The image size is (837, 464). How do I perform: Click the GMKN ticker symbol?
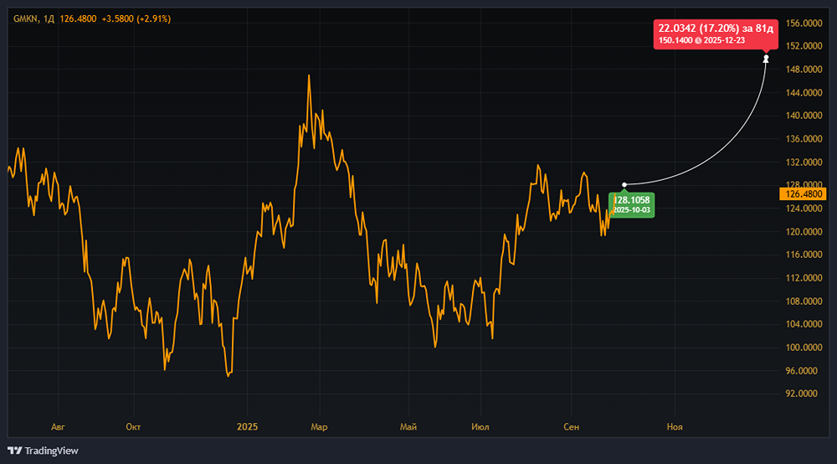coord(26,18)
